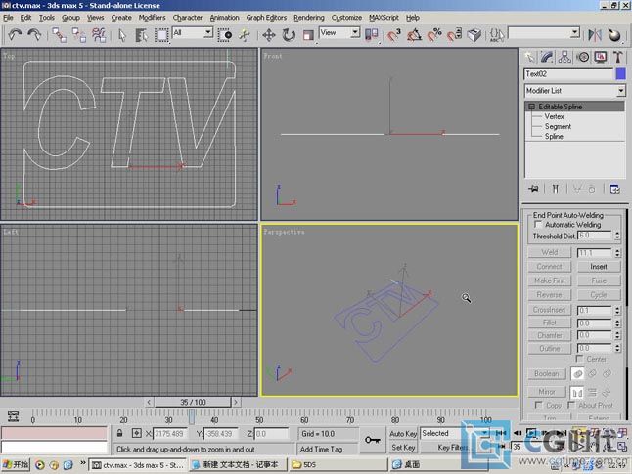
Task: Click the Pin Stack icon
Action: (x=533, y=189)
